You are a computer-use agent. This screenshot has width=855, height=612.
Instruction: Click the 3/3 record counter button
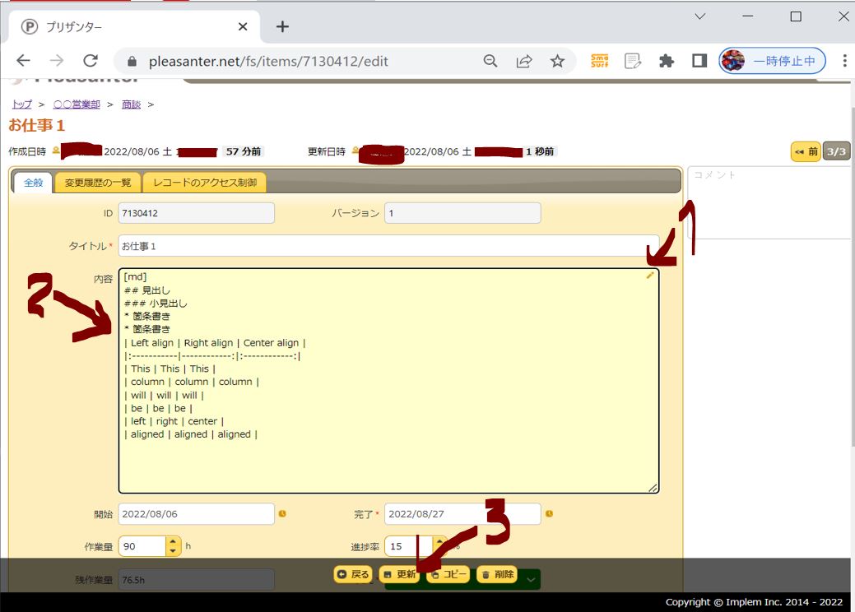tap(836, 151)
